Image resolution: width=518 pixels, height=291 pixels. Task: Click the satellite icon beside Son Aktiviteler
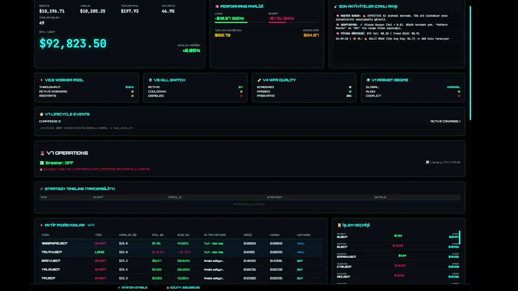point(335,6)
